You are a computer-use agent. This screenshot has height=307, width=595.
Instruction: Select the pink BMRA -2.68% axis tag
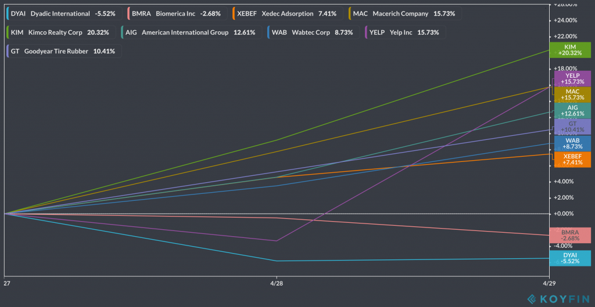[572, 235]
